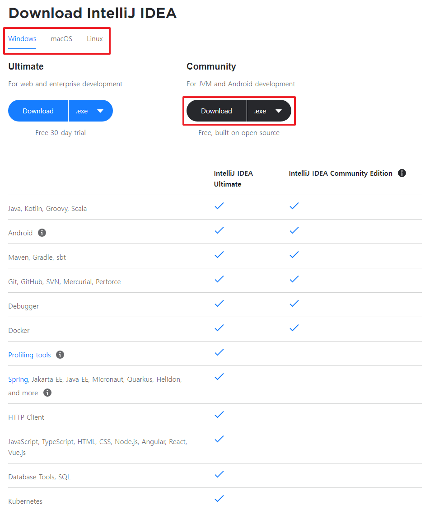The width and height of the screenshot is (425, 515).
Task: Click Community checkmark for Git, GitHub row
Action: tap(294, 279)
